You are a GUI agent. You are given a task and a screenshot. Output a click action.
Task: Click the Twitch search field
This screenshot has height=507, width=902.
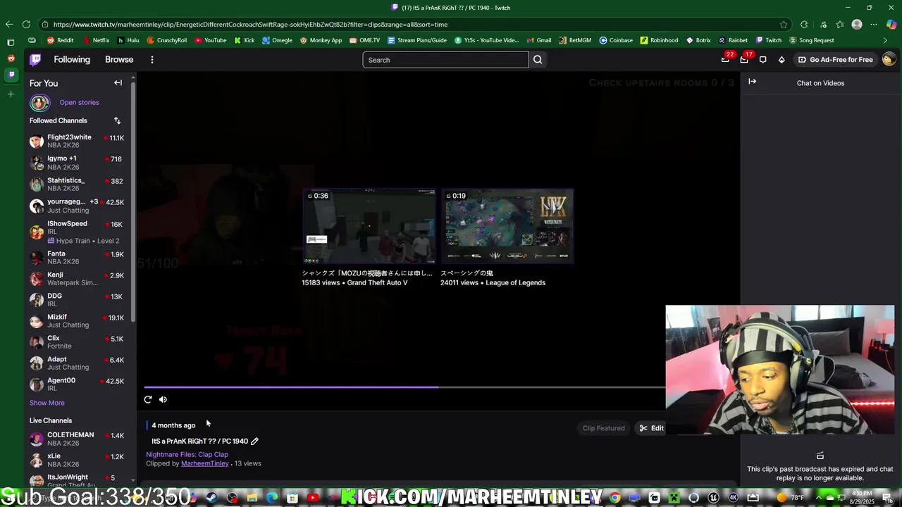coord(445,60)
